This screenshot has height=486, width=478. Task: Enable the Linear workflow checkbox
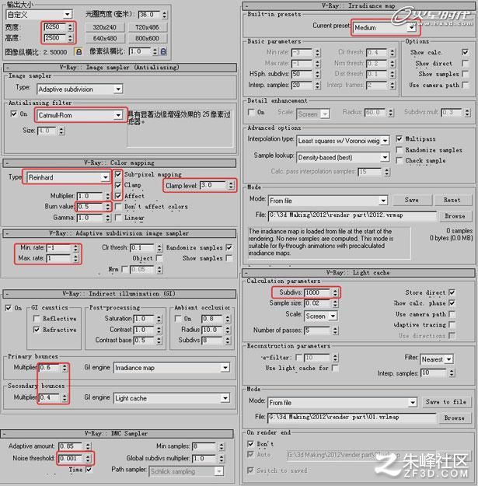click(x=117, y=218)
